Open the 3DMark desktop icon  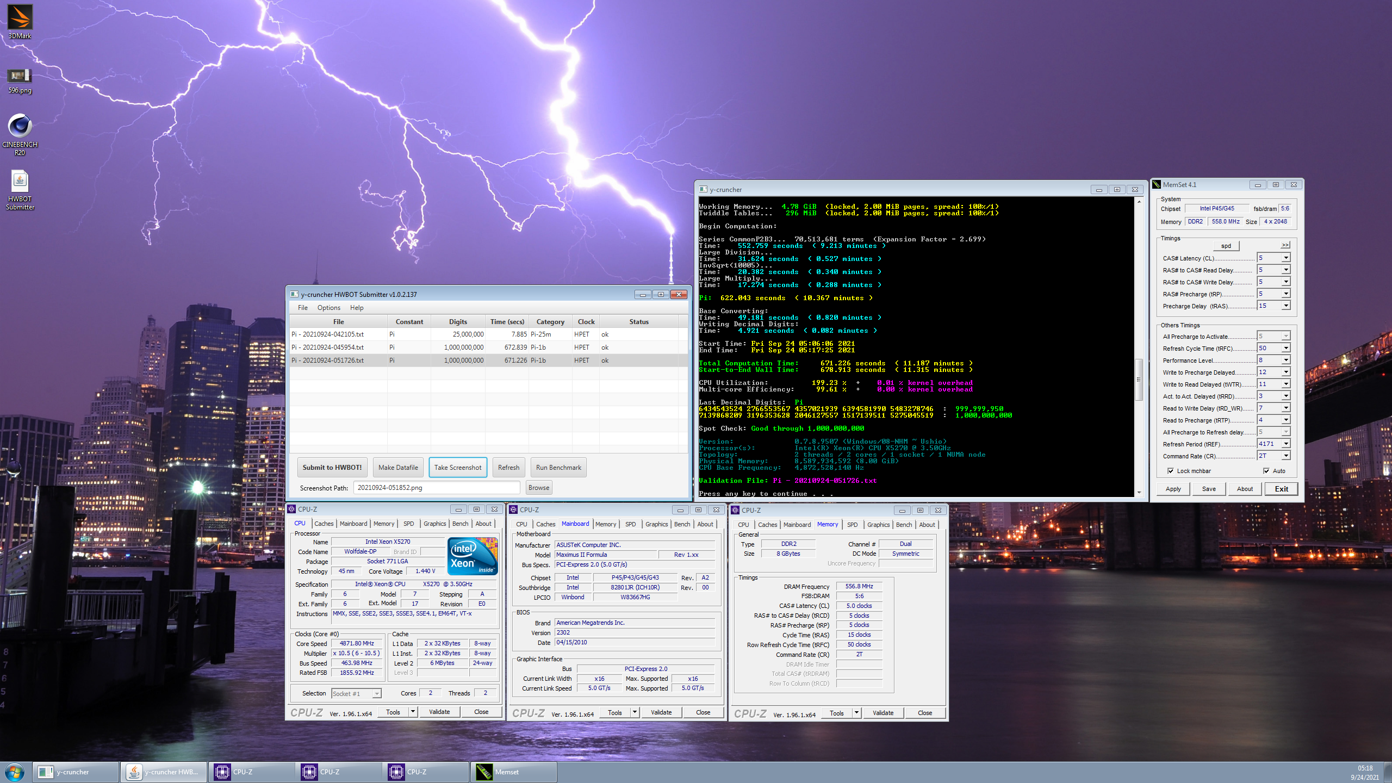[x=20, y=22]
